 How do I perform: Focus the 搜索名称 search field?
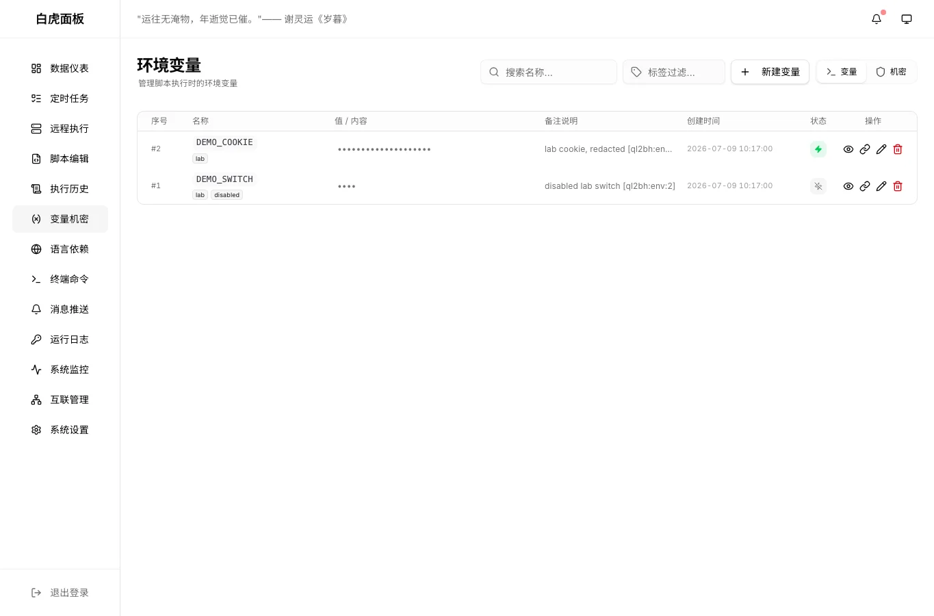549,72
